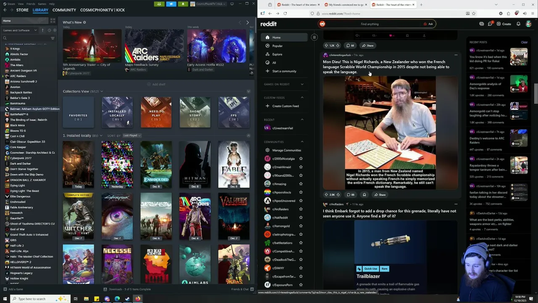Viewport: 538px width, 303px height.
Task: Favorite r/battlestations with star toggle
Action: pos(301,243)
